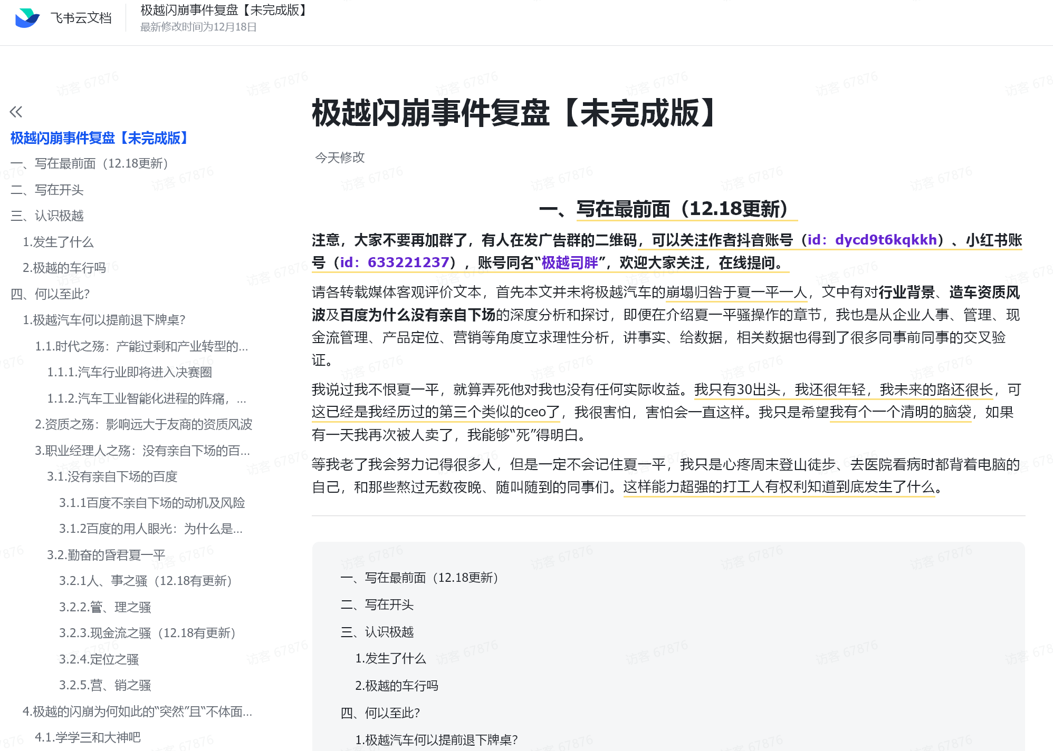Viewport: 1053px width, 751px height.
Task: Click 今天修改 edit time label
Action: point(340,158)
